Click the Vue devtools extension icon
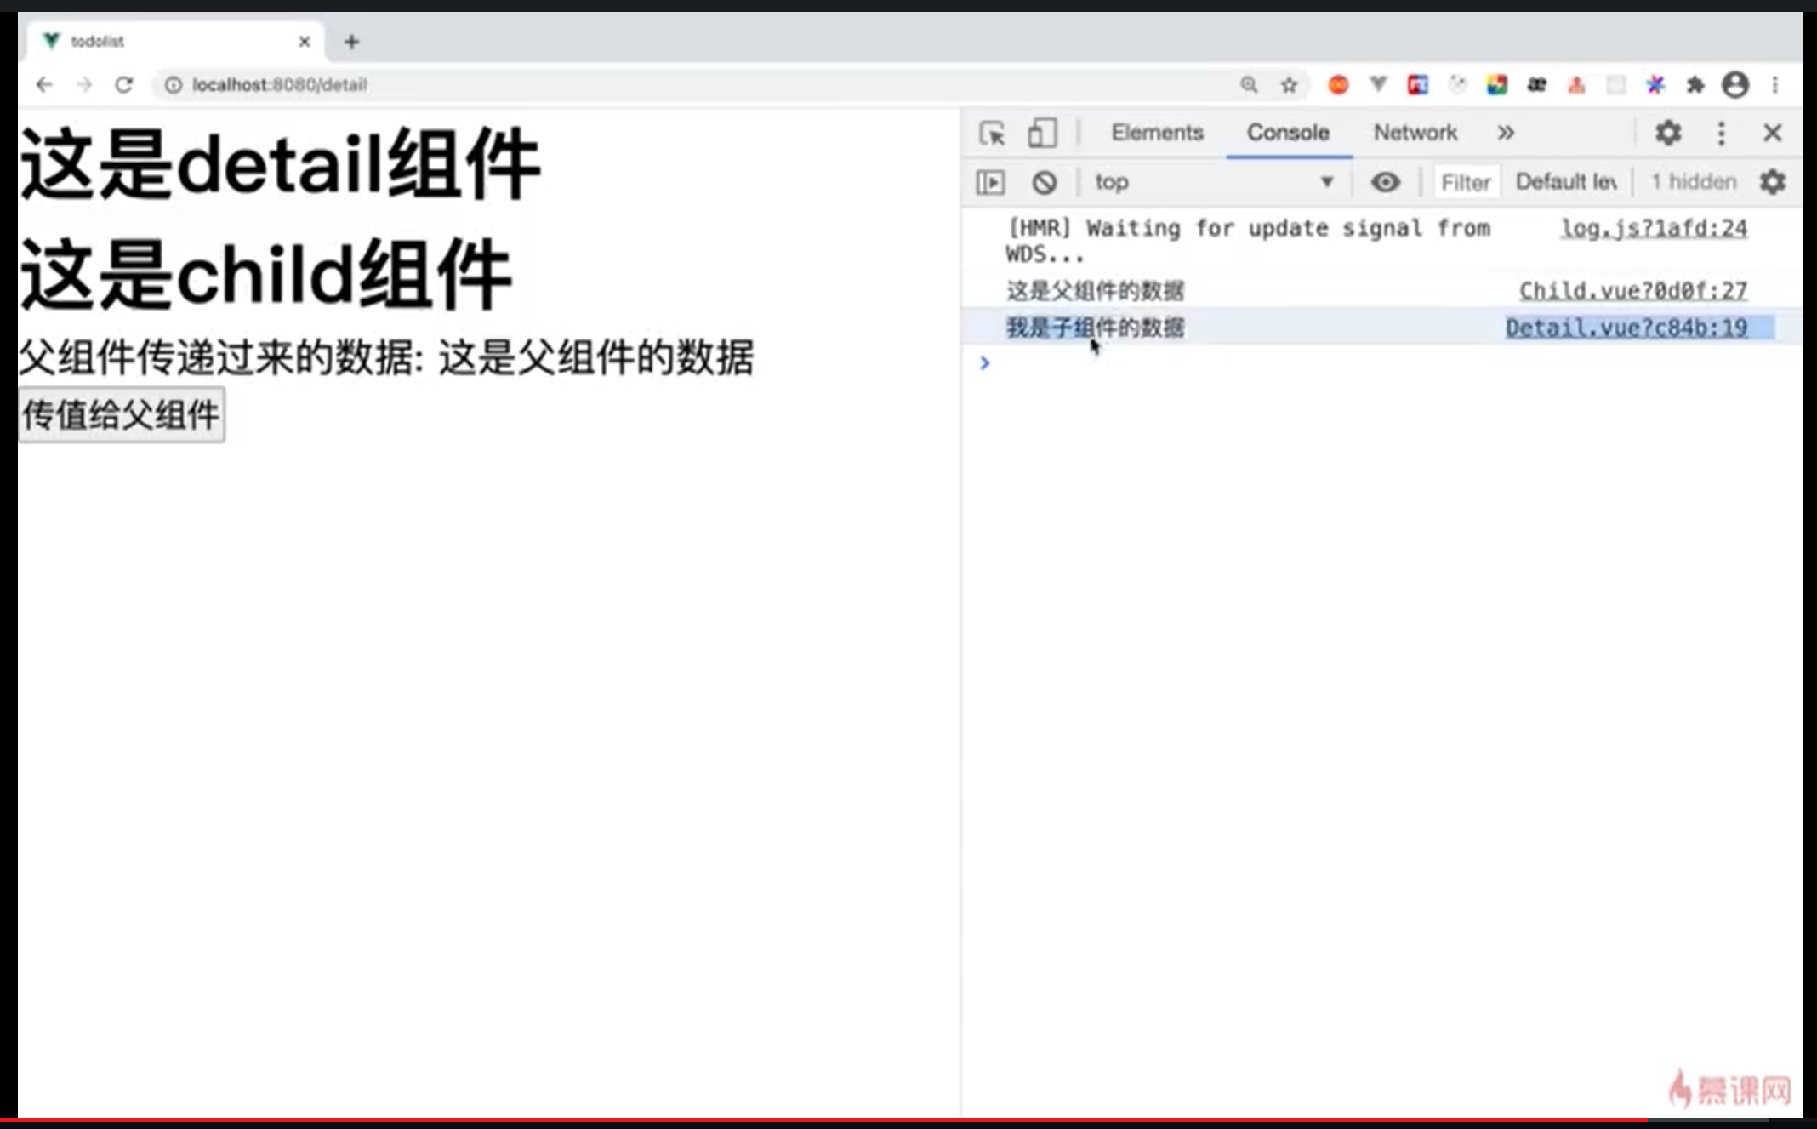Screen dimensions: 1817x1129 [x=1378, y=85]
